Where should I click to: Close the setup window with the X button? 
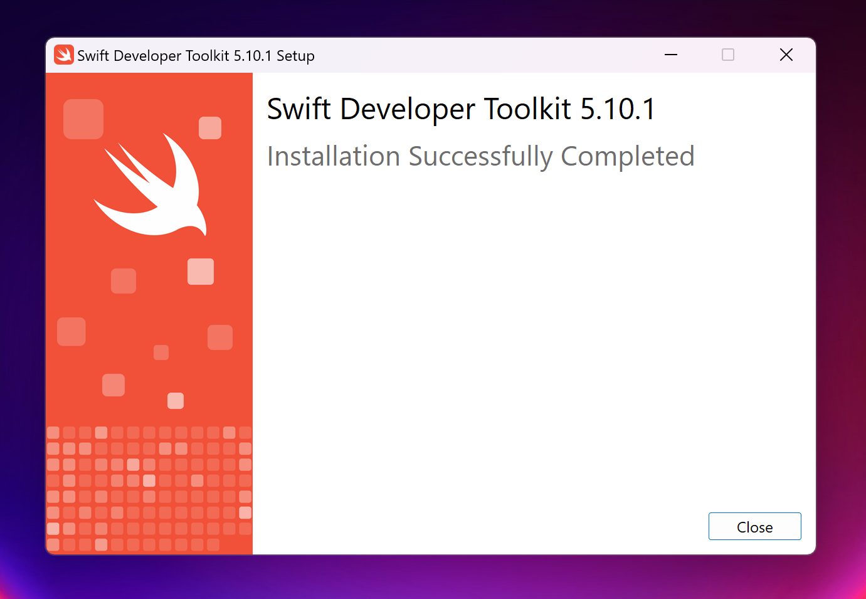point(786,55)
